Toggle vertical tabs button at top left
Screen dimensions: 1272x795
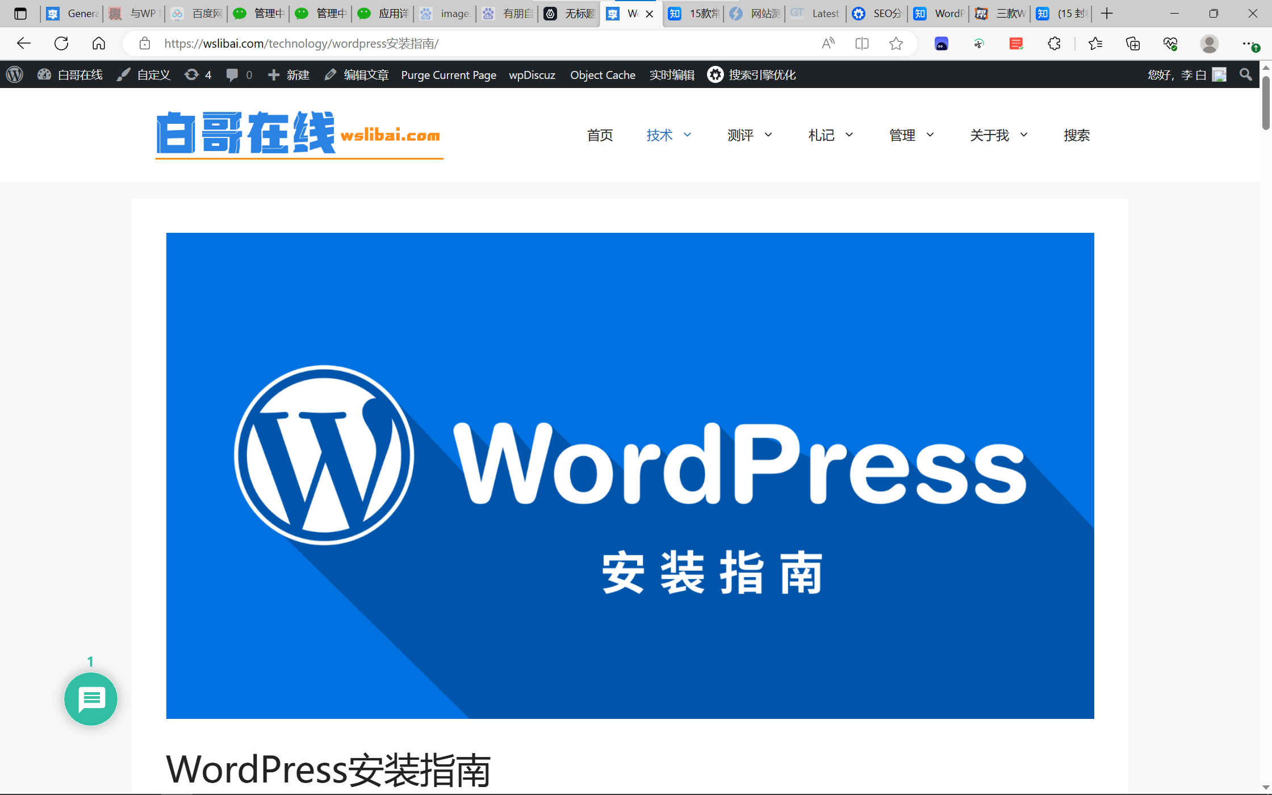coord(20,14)
